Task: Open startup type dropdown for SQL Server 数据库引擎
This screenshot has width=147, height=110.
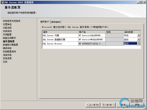Action: [x=139, y=39]
